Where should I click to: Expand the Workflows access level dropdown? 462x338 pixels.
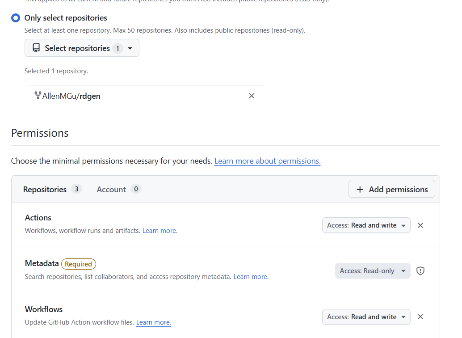click(x=366, y=317)
